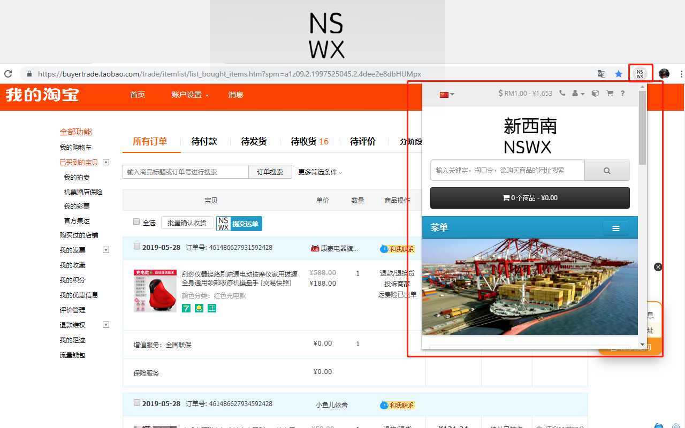Viewport: 685px width, 428px height.
Task: Open 我的优惠信息 in the sidebar
Action: [79, 295]
